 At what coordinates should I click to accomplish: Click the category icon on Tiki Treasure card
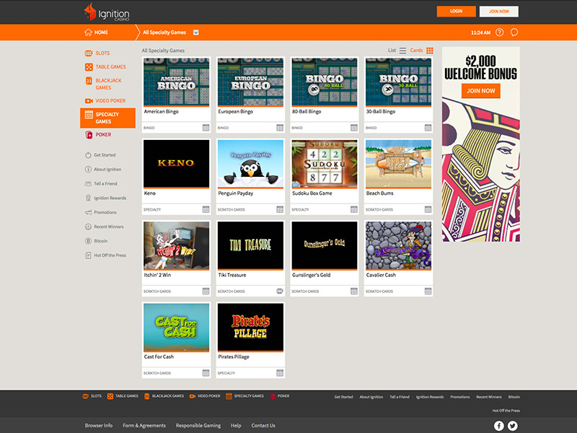(x=280, y=291)
